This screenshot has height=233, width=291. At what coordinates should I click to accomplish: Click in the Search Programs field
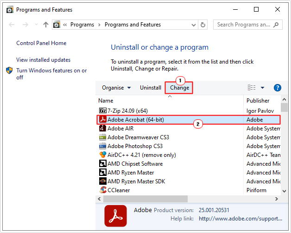click(x=243, y=25)
